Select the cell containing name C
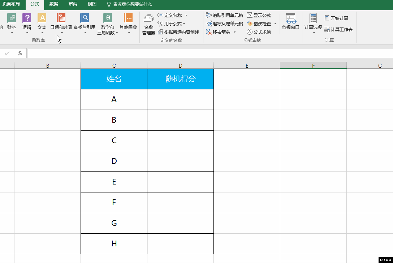This screenshot has height=263, width=393. (x=114, y=140)
